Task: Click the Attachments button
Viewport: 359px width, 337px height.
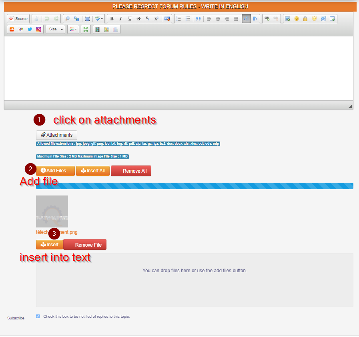Action: click(x=56, y=135)
